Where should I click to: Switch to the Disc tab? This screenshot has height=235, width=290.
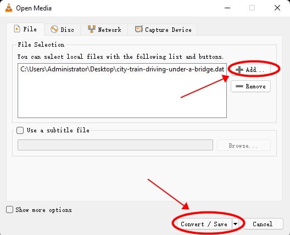(x=62, y=30)
